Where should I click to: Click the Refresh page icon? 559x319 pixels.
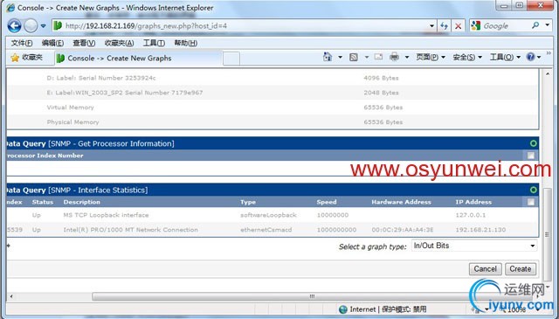[444, 25]
